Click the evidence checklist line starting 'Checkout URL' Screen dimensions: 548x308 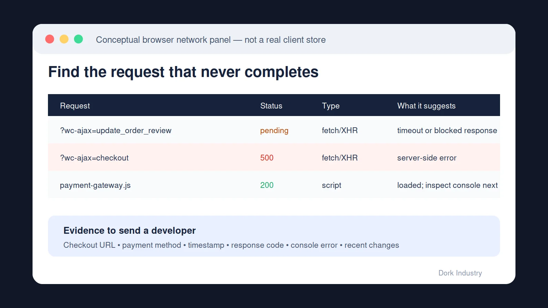coord(231,245)
